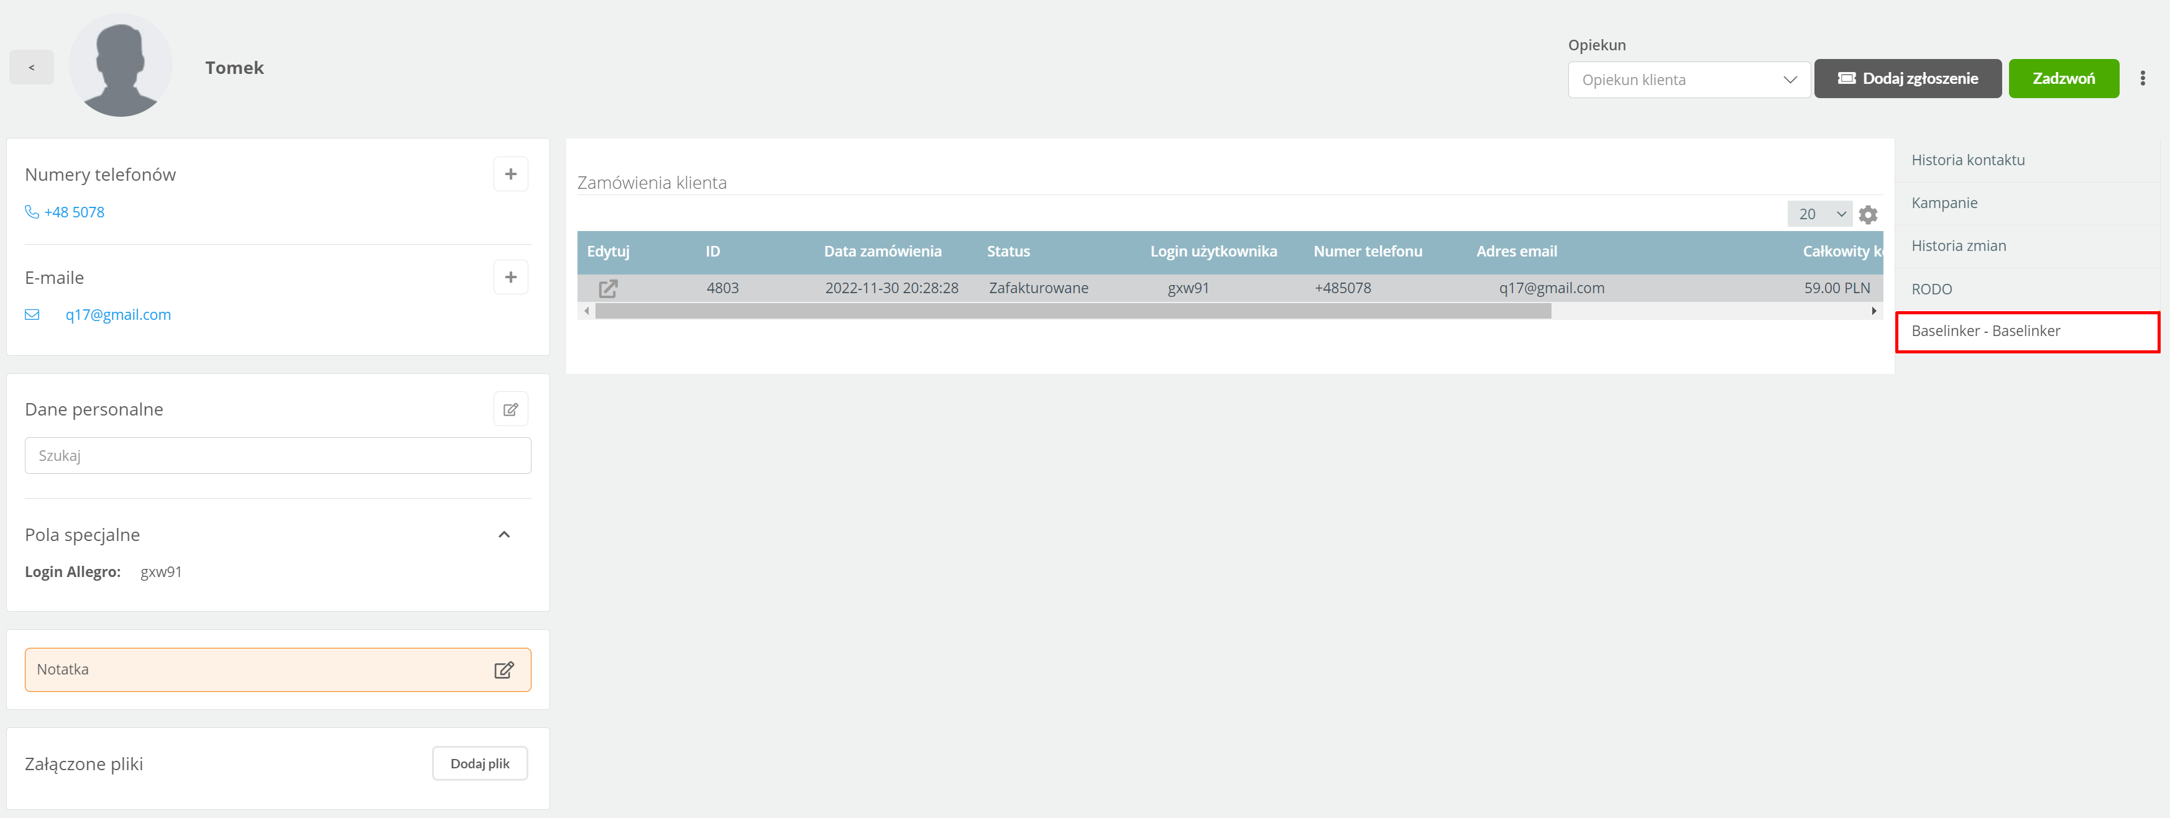Sort by Login użytkownika column

click(x=1213, y=252)
